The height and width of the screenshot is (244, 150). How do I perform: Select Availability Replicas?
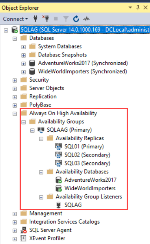click(x=80, y=138)
